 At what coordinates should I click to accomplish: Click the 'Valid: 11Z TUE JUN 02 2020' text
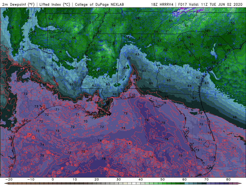[216, 4]
